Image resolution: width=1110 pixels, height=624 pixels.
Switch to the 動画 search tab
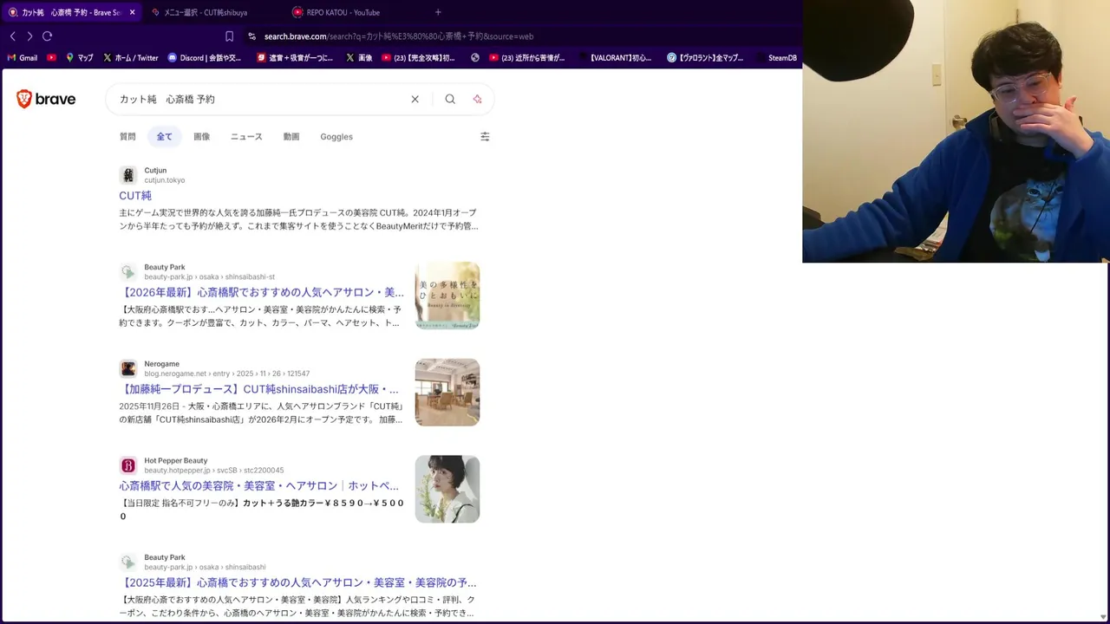click(291, 136)
